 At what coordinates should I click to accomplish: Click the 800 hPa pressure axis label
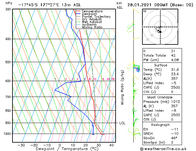point(9,111)
